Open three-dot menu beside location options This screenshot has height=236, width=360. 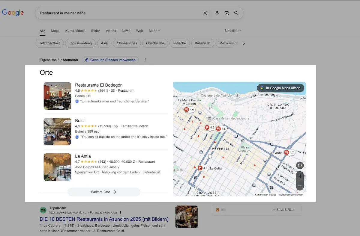tap(146, 60)
